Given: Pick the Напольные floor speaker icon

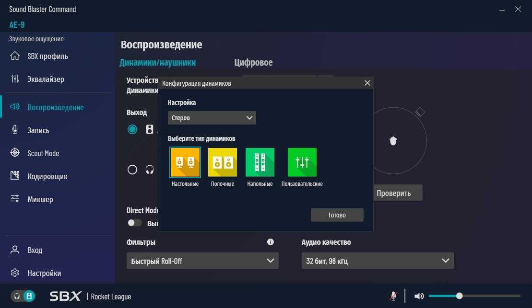Looking at the screenshot, I should 260,163.
